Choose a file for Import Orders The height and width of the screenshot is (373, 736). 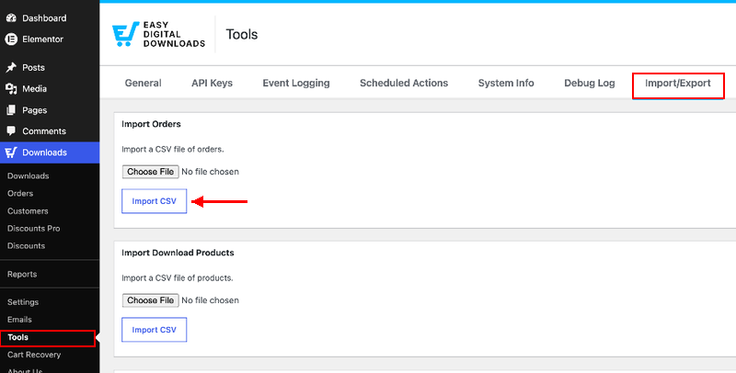(x=151, y=172)
